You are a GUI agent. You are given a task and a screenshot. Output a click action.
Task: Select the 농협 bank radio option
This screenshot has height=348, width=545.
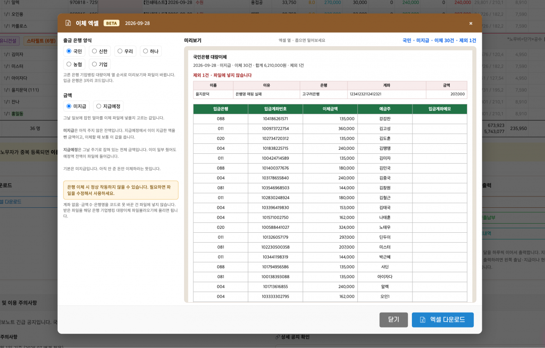click(74, 64)
